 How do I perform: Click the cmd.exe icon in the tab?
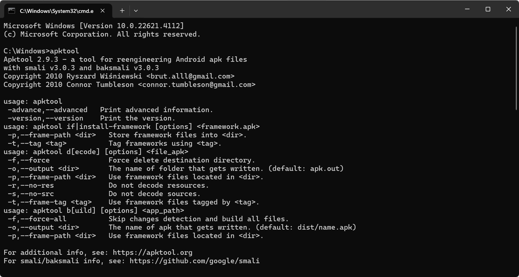pyautogui.click(x=11, y=10)
